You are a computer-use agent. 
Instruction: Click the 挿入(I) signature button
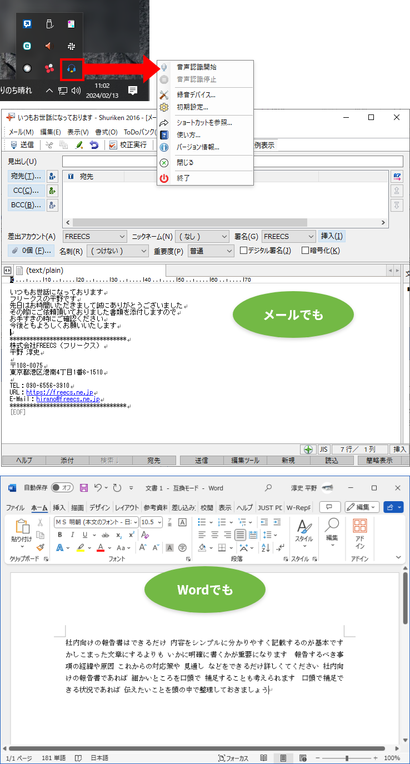coord(332,237)
